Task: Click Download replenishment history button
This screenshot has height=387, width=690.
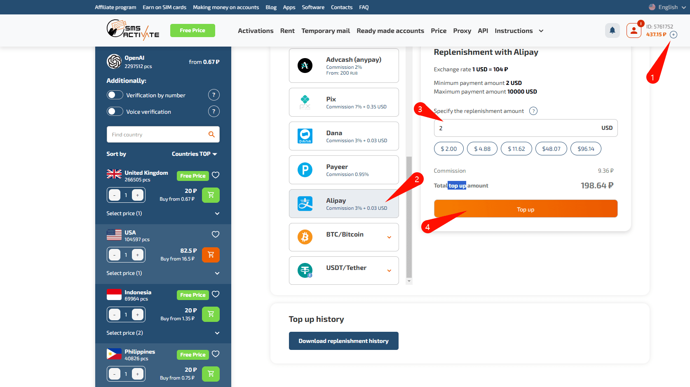Action: coord(343,341)
